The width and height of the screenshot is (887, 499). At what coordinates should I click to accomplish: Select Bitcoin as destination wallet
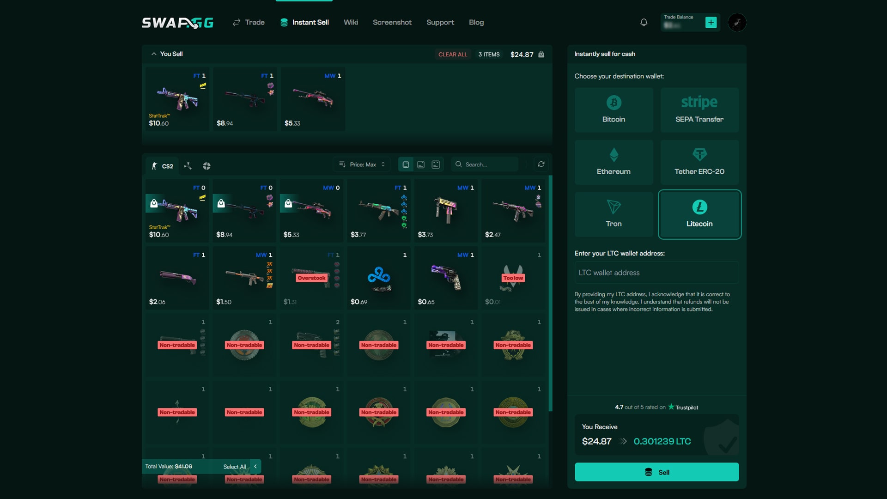pyautogui.click(x=614, y=110)
